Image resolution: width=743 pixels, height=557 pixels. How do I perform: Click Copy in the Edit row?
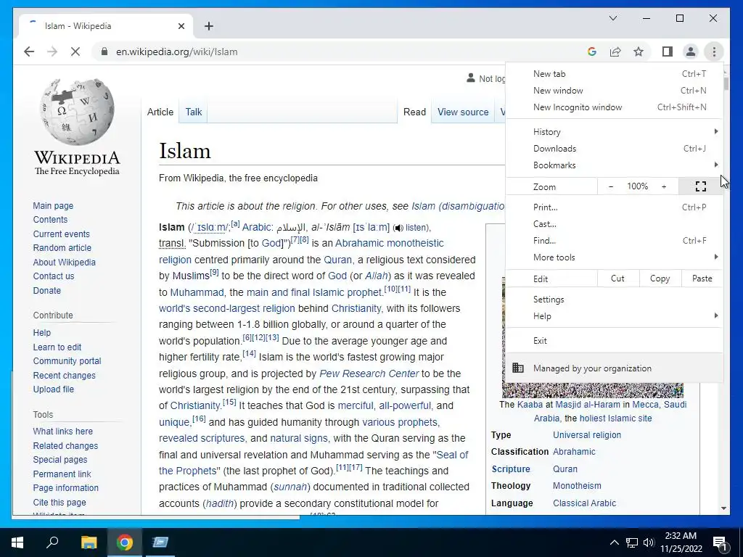coord(660,278)
